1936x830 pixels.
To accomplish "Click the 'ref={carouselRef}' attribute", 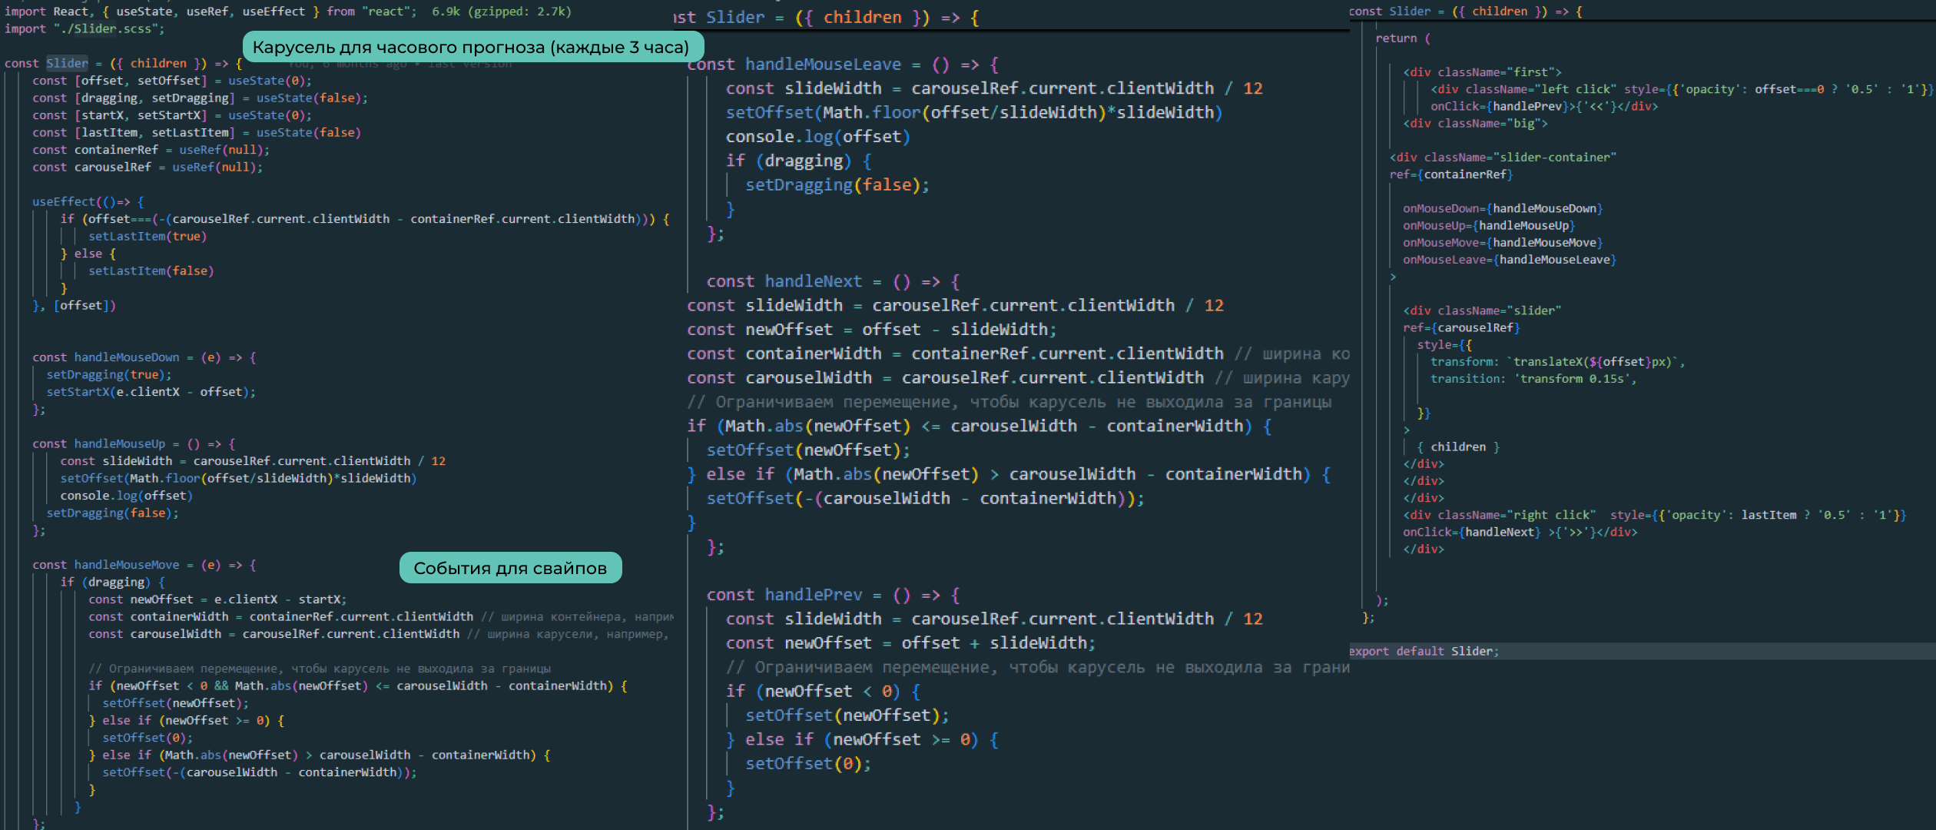I will [1461, 328].
